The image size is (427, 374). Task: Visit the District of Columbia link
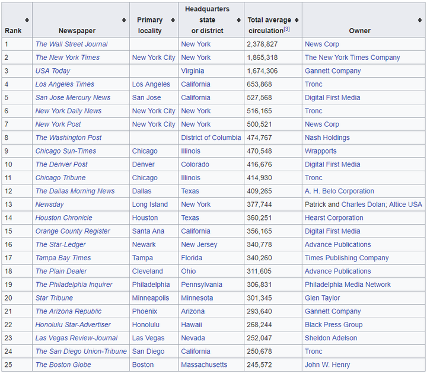coord(211,138)
